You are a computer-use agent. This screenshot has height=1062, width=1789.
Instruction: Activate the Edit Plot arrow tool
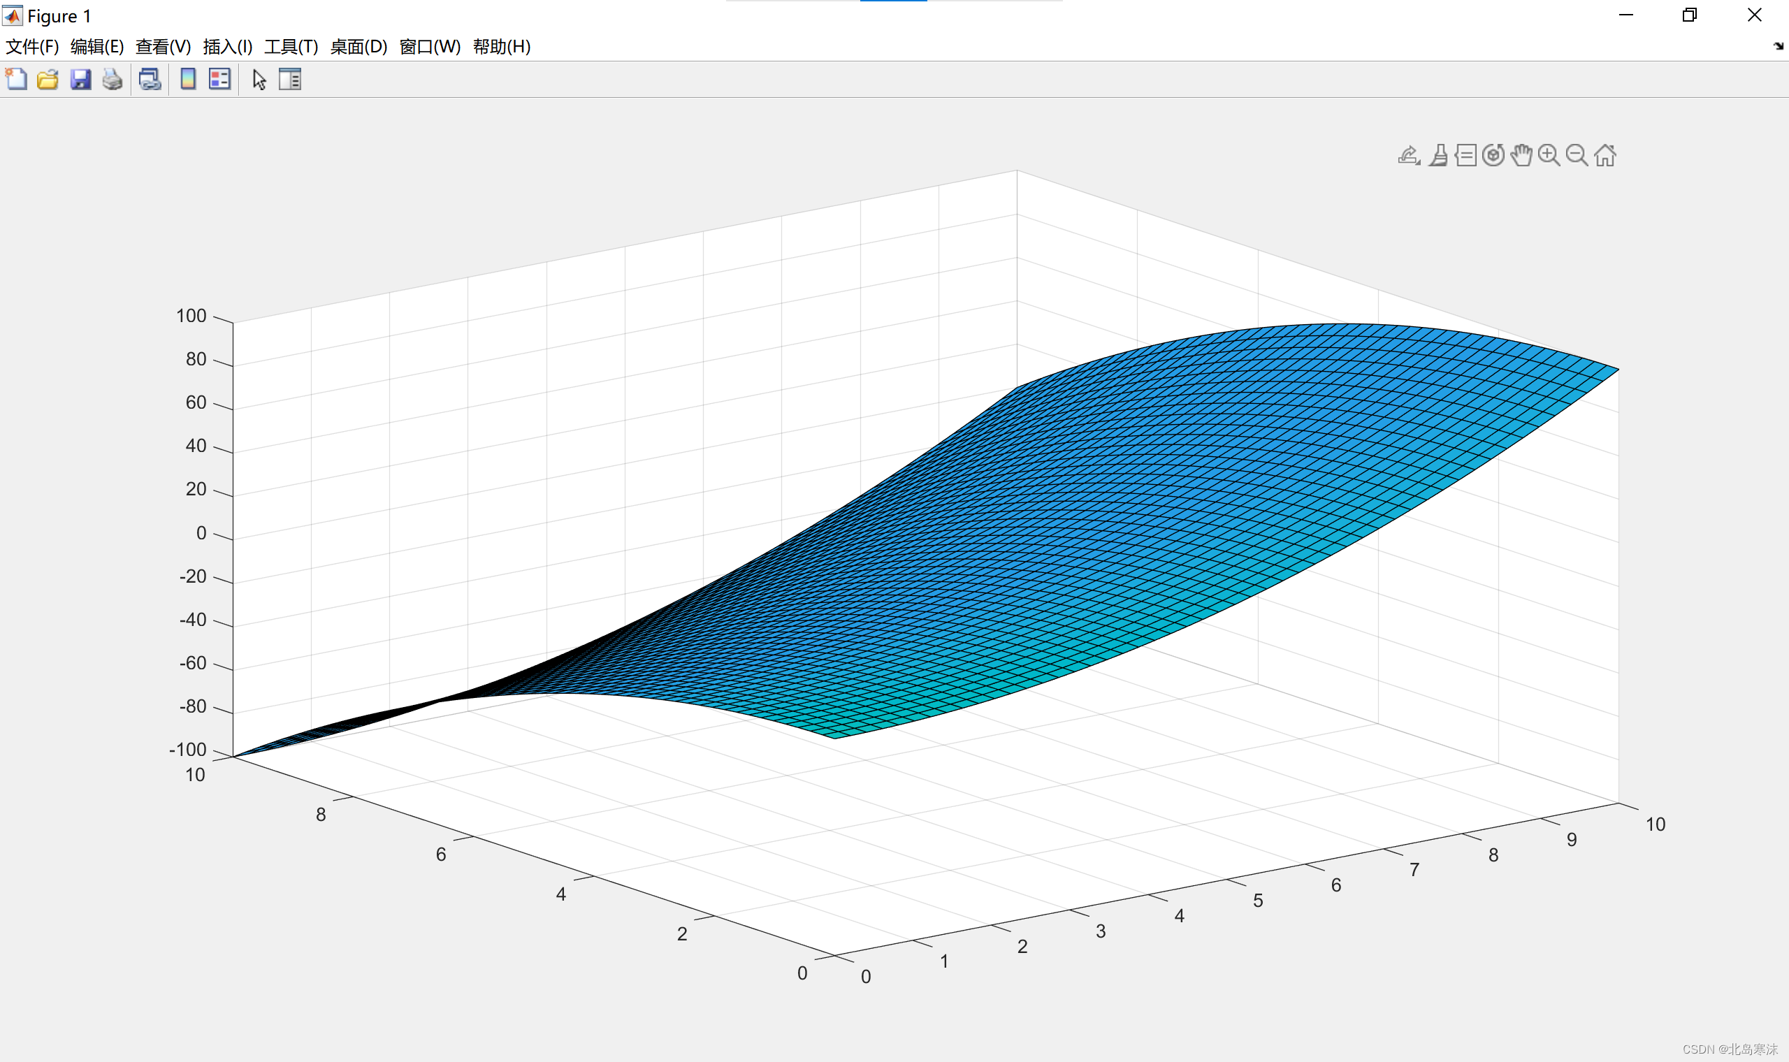click(259, 80)
